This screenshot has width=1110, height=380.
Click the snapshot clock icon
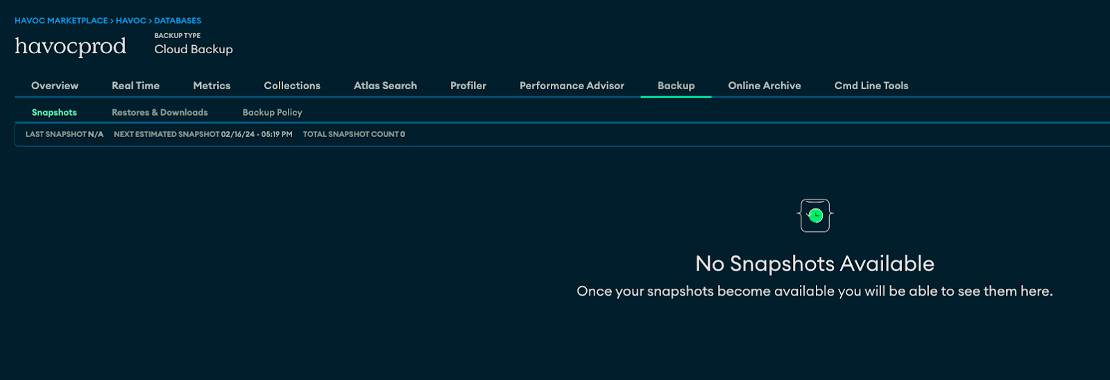[815, 216]
